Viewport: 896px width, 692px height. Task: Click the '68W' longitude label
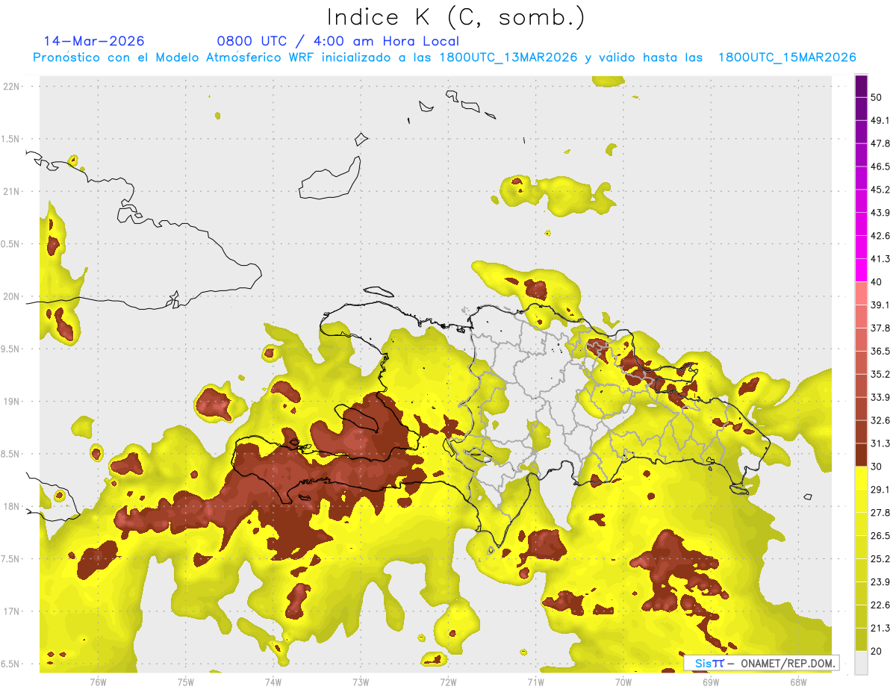pos(798,682)
